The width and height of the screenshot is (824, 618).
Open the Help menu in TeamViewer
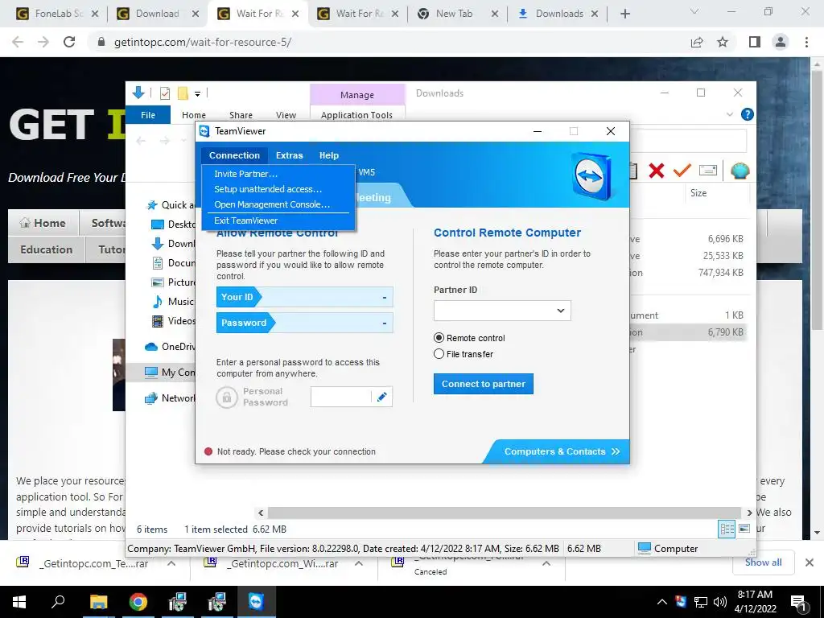(329, 155)
